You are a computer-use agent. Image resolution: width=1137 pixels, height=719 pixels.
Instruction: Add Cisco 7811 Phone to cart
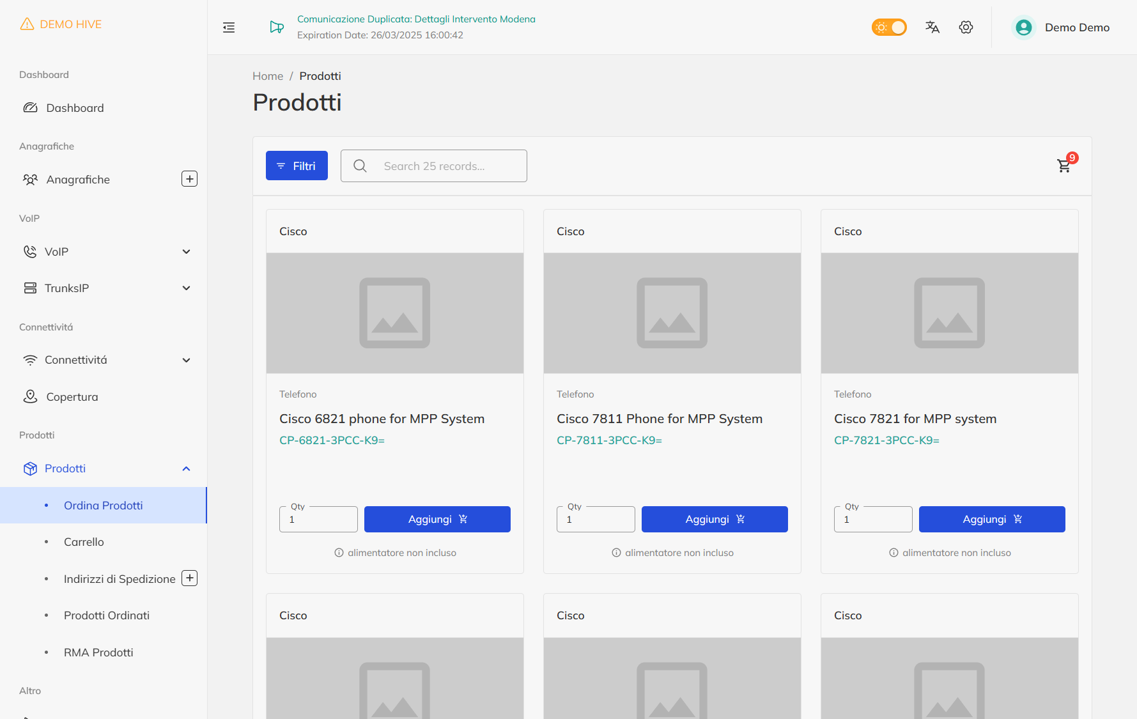click(715, 519)
